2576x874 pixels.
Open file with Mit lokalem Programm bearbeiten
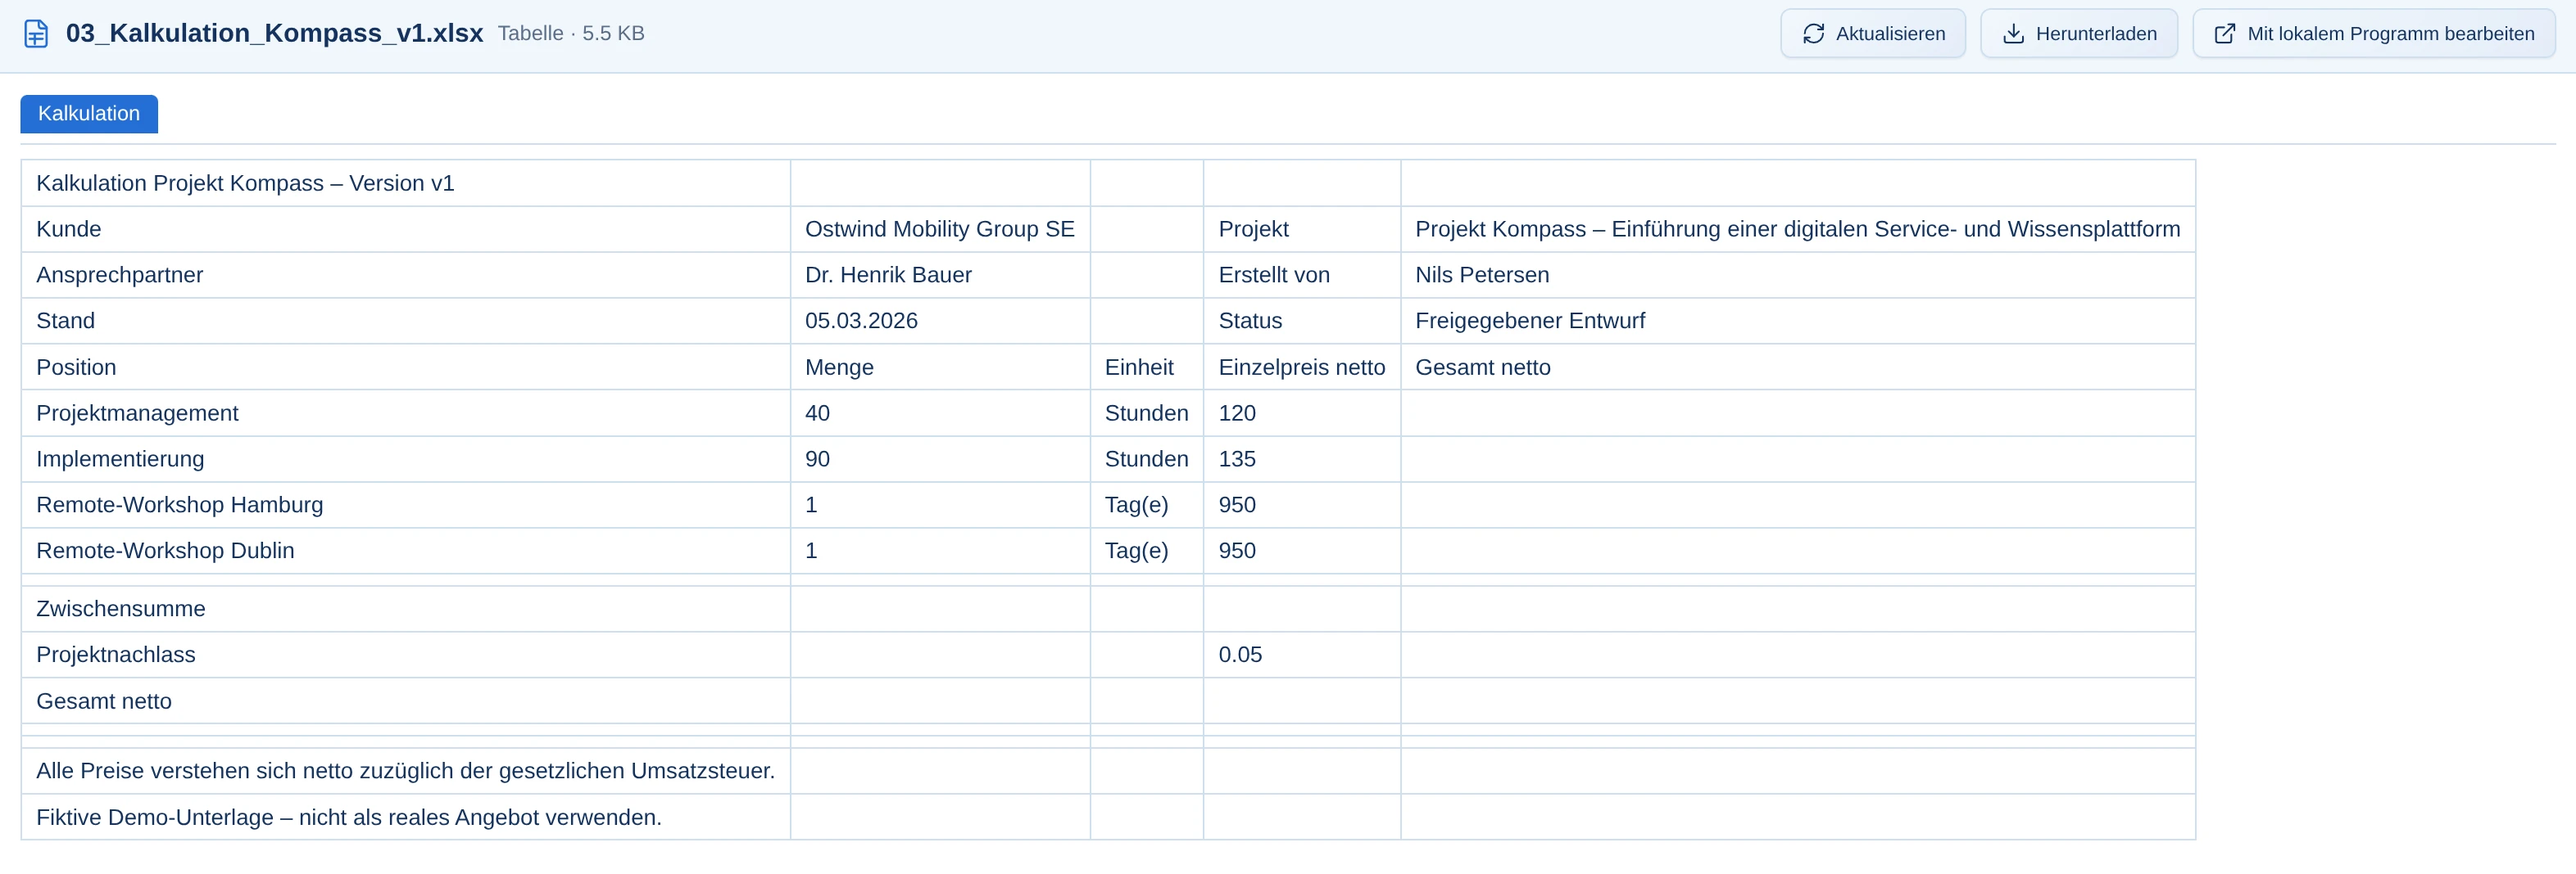[2373, 34]
